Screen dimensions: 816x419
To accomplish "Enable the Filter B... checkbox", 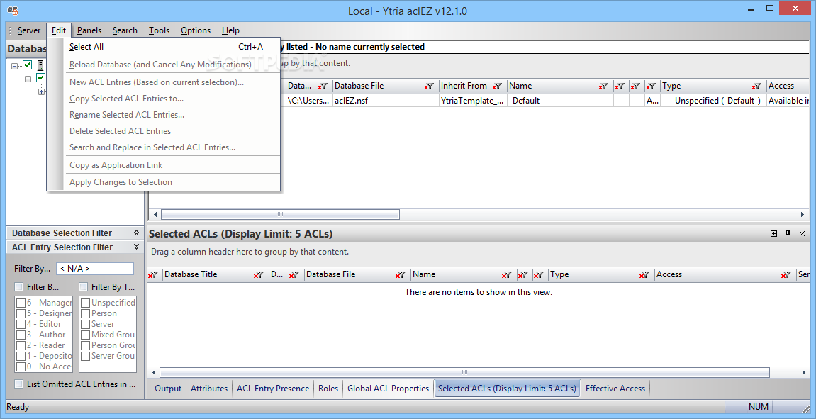I will click(x=18, y=287).
